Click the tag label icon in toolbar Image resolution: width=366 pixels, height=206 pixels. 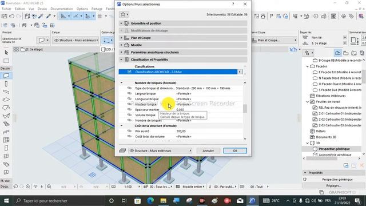(351, 16)
